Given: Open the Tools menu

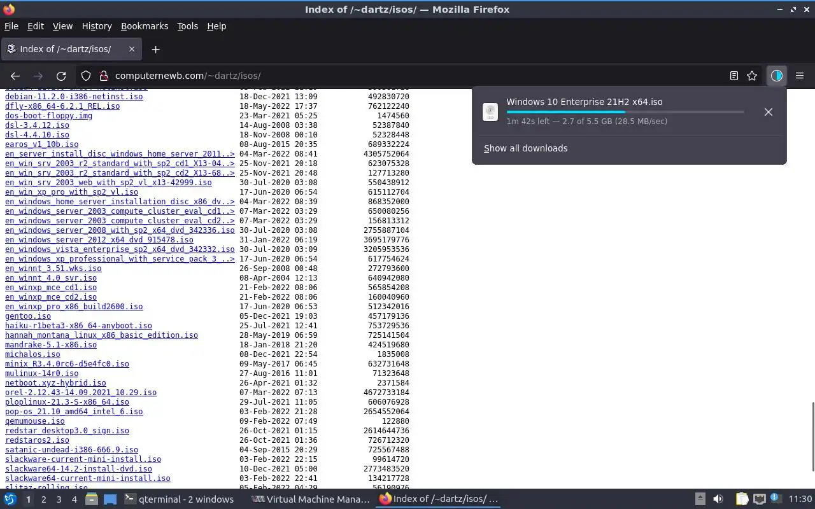Looking at the screenshot, I should 188,26.
